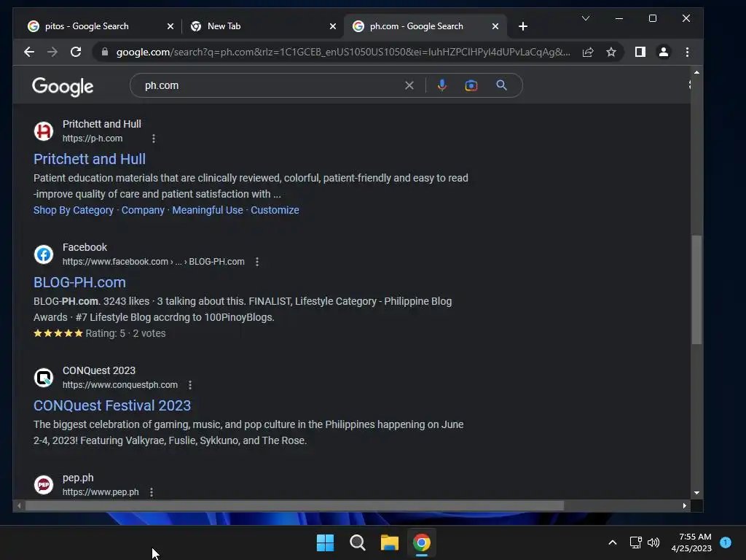746x560 pixels.
Task: Switch to pitos - Google Search tab
Action: 87,26
